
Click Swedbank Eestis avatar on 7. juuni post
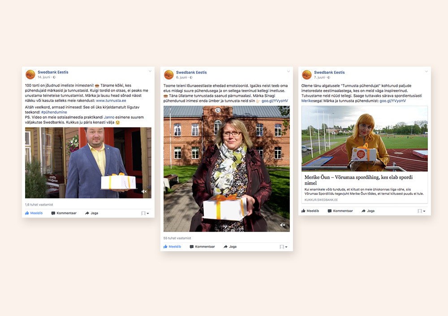306,75
